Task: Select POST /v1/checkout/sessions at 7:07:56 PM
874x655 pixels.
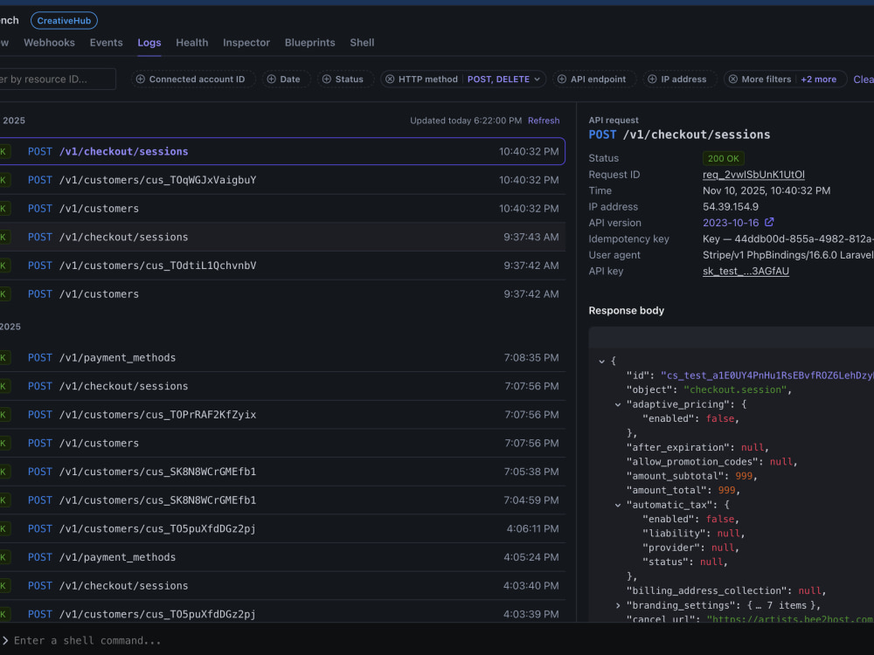Action: click(x=281, y=386)
